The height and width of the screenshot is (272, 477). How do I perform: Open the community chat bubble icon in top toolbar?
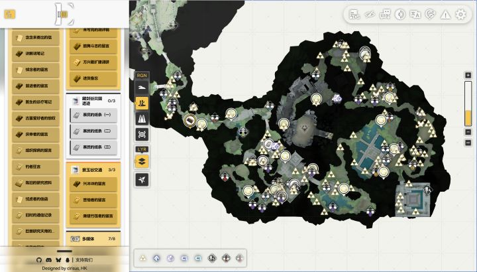pyautogui.click(x=385, y=15)
